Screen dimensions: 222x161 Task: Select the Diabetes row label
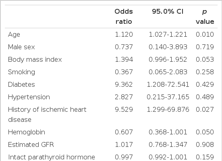[21, 84]
